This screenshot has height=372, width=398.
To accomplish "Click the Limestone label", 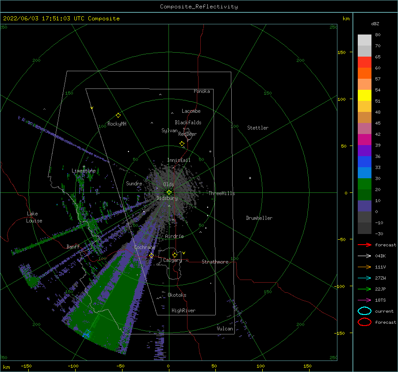I will (84, 171).
